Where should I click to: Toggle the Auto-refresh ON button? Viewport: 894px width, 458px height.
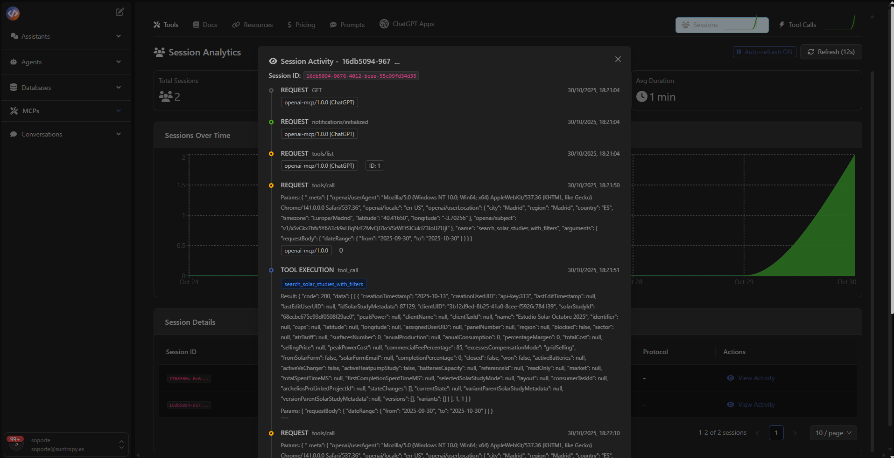pyautogui.click(x=764, y=52)
